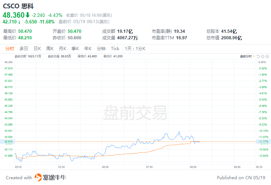Switch to the 多日 tab

click(x=24, y=49)
